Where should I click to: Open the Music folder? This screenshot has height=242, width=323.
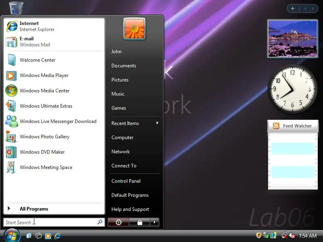[118, 94]
